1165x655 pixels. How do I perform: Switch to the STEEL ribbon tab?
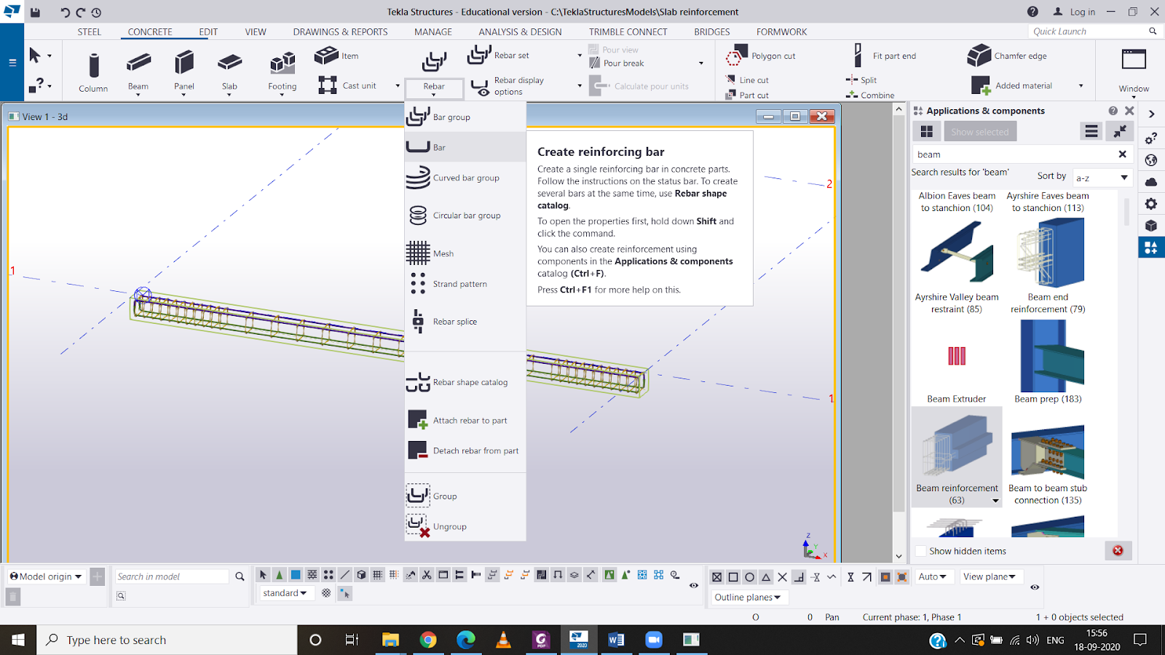point(90,32)
